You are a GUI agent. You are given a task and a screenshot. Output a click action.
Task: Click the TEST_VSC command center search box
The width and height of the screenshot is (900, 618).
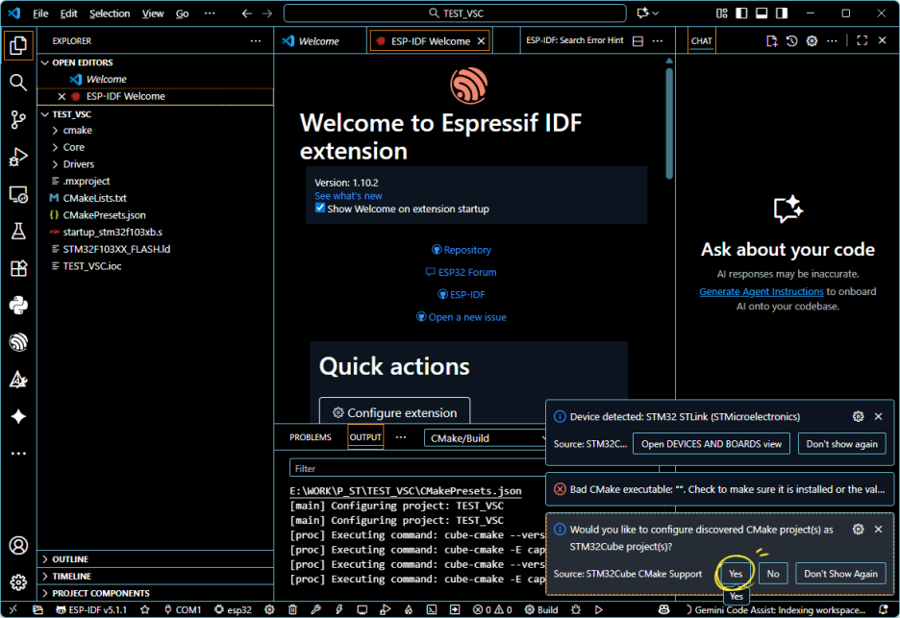[455, 13]
